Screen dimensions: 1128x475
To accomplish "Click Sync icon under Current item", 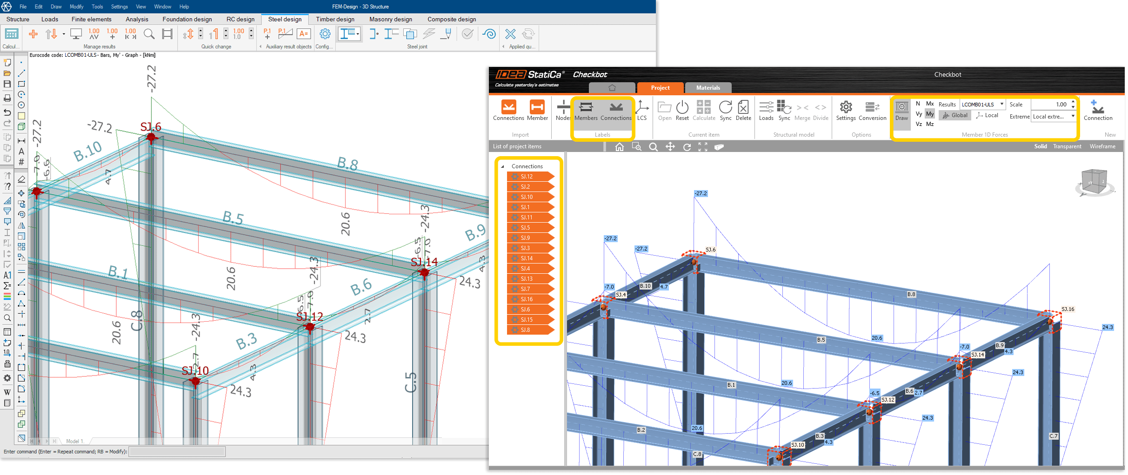I will [x=726, y=107].
